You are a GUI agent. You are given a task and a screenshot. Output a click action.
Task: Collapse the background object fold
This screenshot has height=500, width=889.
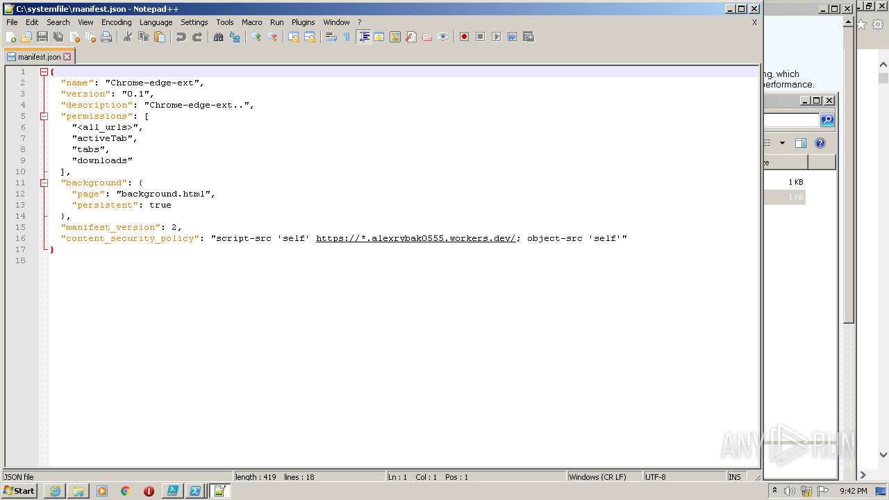(x=44, y=183)
